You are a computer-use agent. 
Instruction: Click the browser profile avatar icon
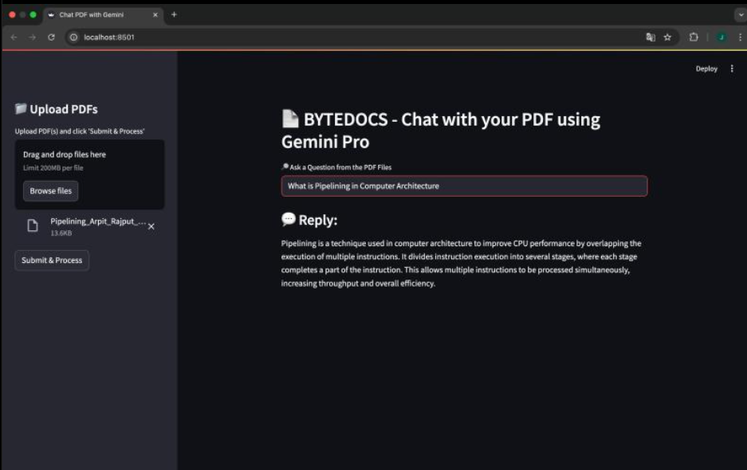[720, 35]
